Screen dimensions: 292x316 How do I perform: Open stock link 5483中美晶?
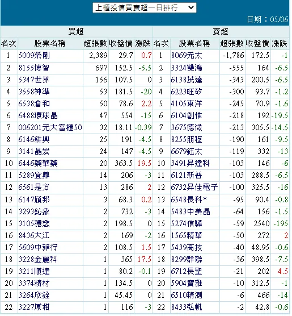point(191,211)
